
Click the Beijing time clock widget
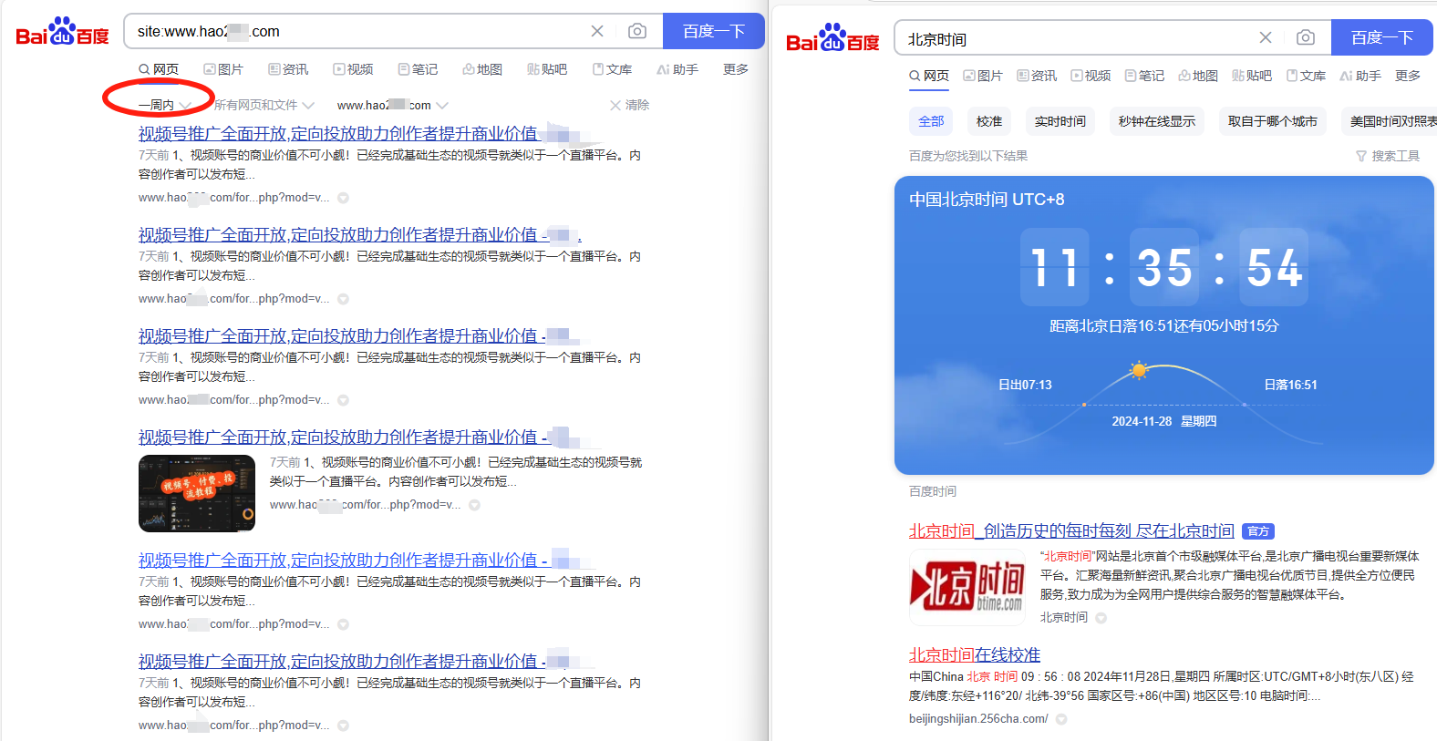pyautogui.click(x=1164, y=325)
